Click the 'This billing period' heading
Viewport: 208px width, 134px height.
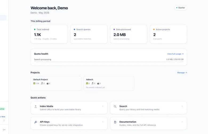(x=41, y=21)
